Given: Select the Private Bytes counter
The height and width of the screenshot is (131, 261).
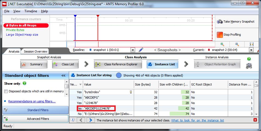Looking at the screenshot, I should (x=15, y=30).
